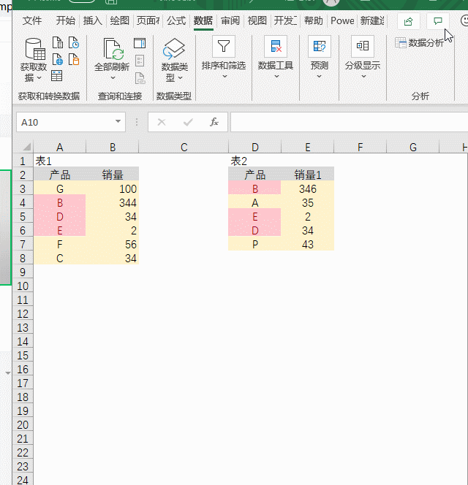This screenshot has width=468, height=485.
Task: Select cell containing 表2
Action: click(x=254, y=161)
